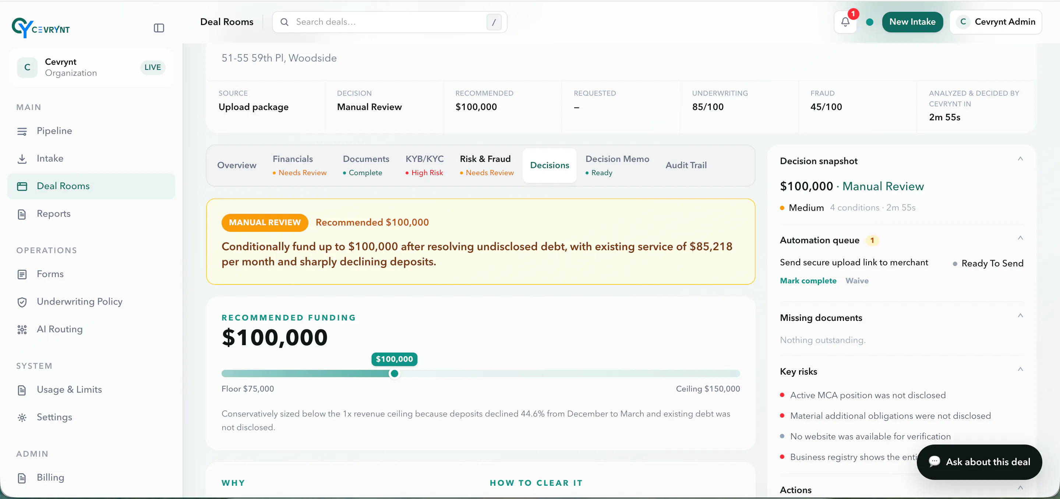
Task: Click the Pipeline list icon
Action: (22, 131)
